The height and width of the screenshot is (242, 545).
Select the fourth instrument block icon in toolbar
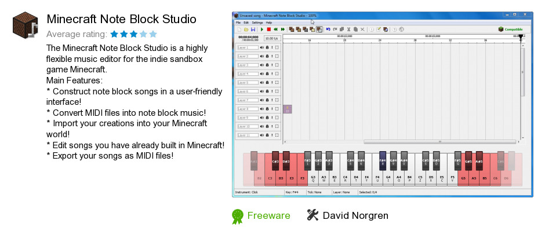(x=312, y=30)
